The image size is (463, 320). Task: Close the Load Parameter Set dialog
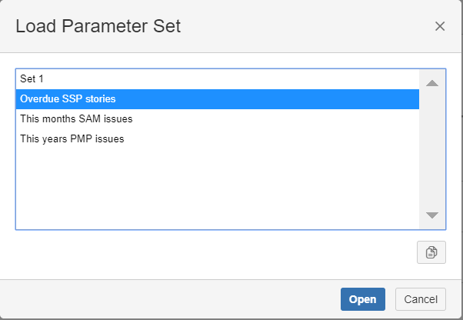coord(440,26)
